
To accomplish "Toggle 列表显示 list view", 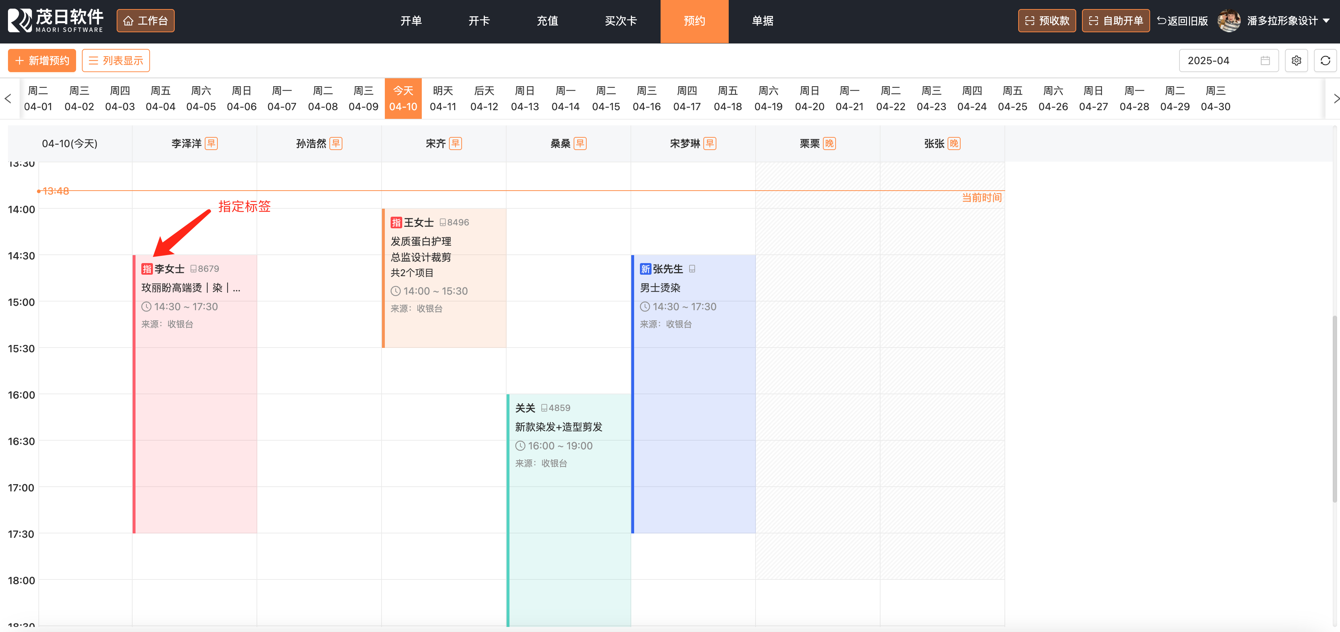I will point(116,61).
